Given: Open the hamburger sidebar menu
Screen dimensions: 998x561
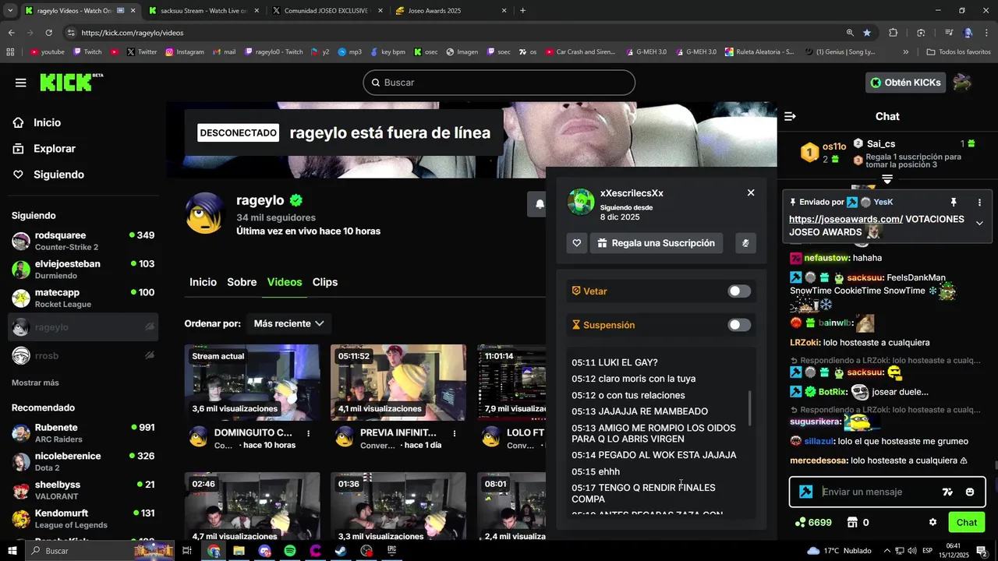Looking at the screenshot, I should (x=20, y=83).
